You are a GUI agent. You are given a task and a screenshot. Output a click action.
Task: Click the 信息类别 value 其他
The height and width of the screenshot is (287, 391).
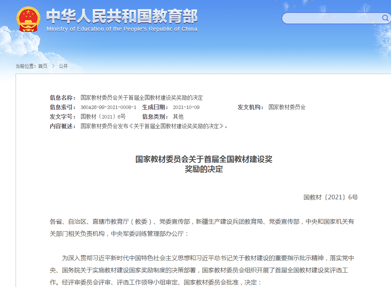point(178,117)
